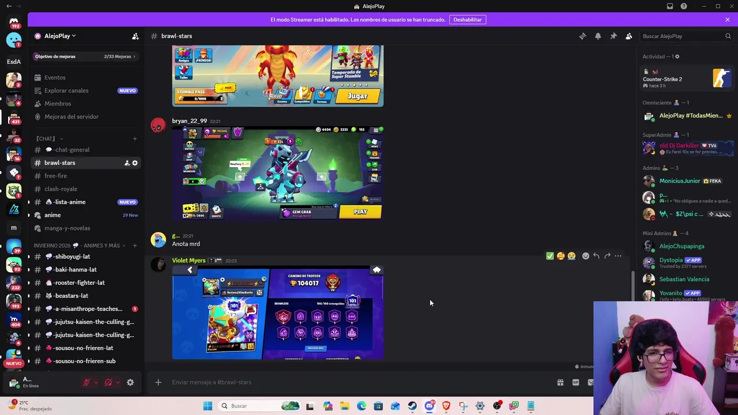This screenshot has height=415, width=738.
Task: Click username bryan_22_99 in chat
Action: point(189,121)
